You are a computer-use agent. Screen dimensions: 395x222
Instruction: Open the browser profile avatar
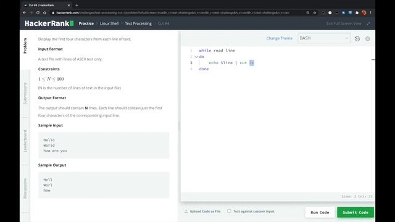coord(364,12)
